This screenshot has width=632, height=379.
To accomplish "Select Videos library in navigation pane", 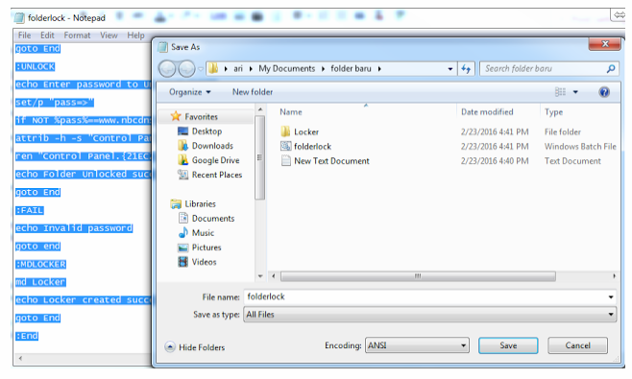I will tap(204, 262).
